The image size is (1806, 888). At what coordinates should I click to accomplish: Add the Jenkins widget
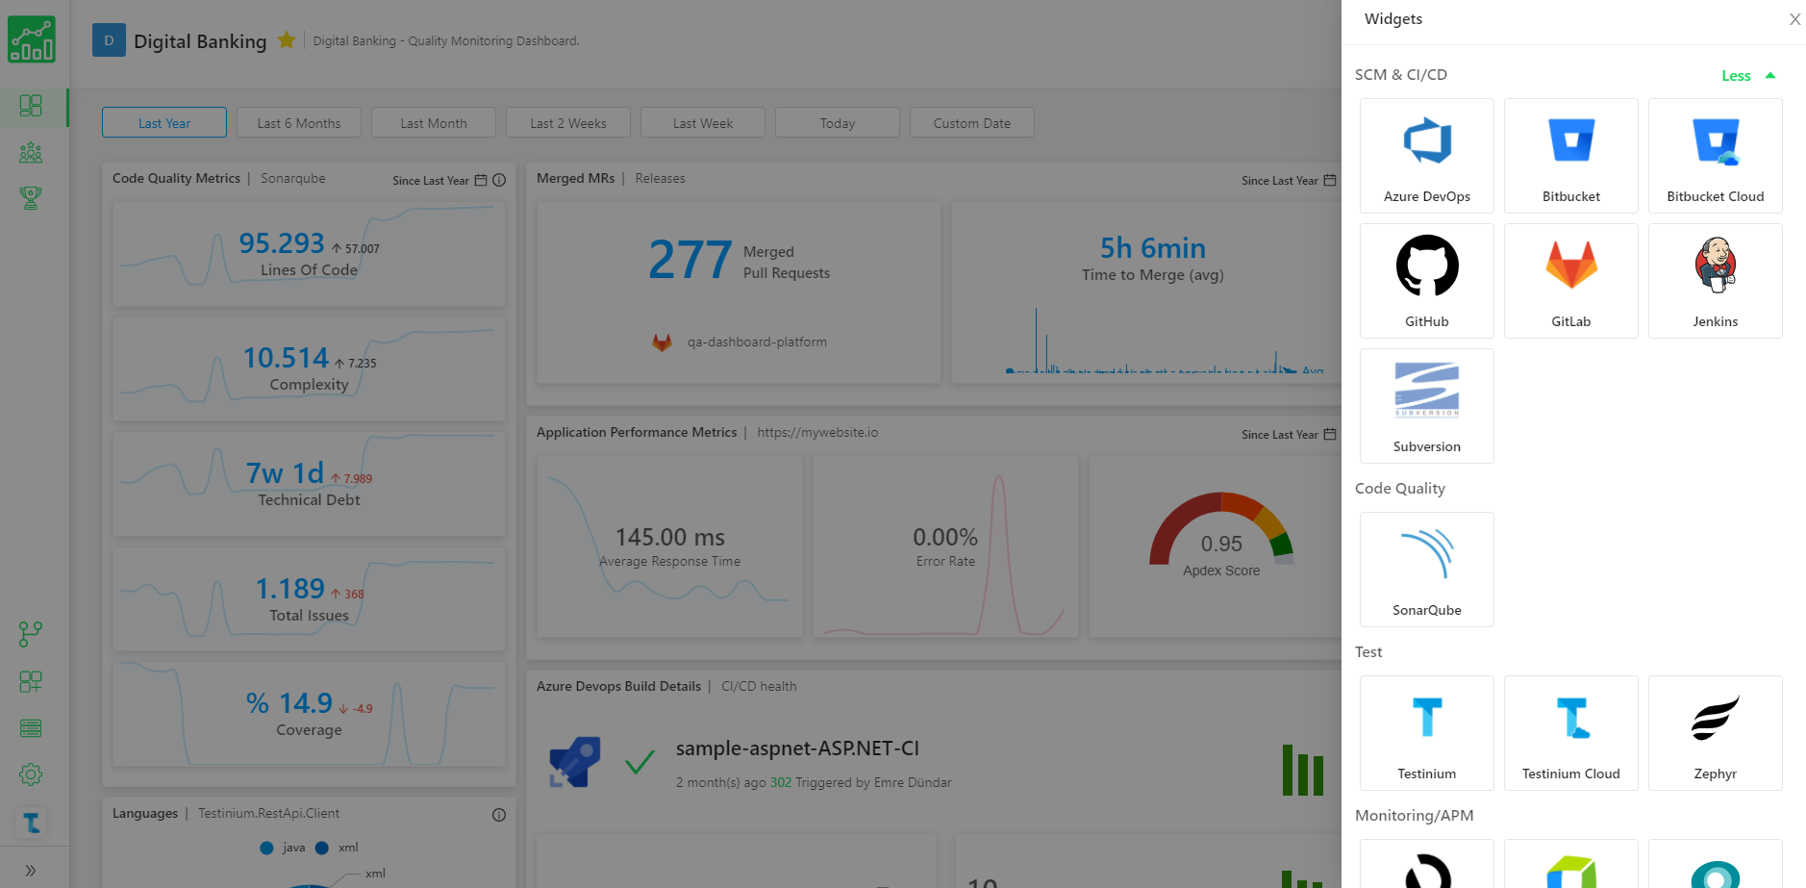click(1716, 281)
